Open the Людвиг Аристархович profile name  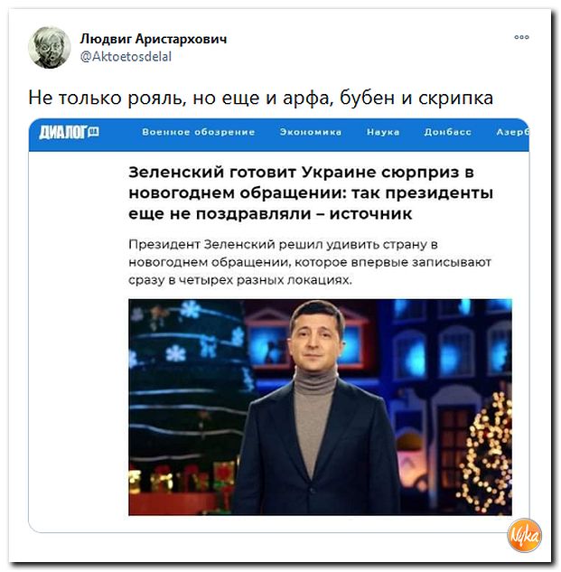click(x=154, y=39)
